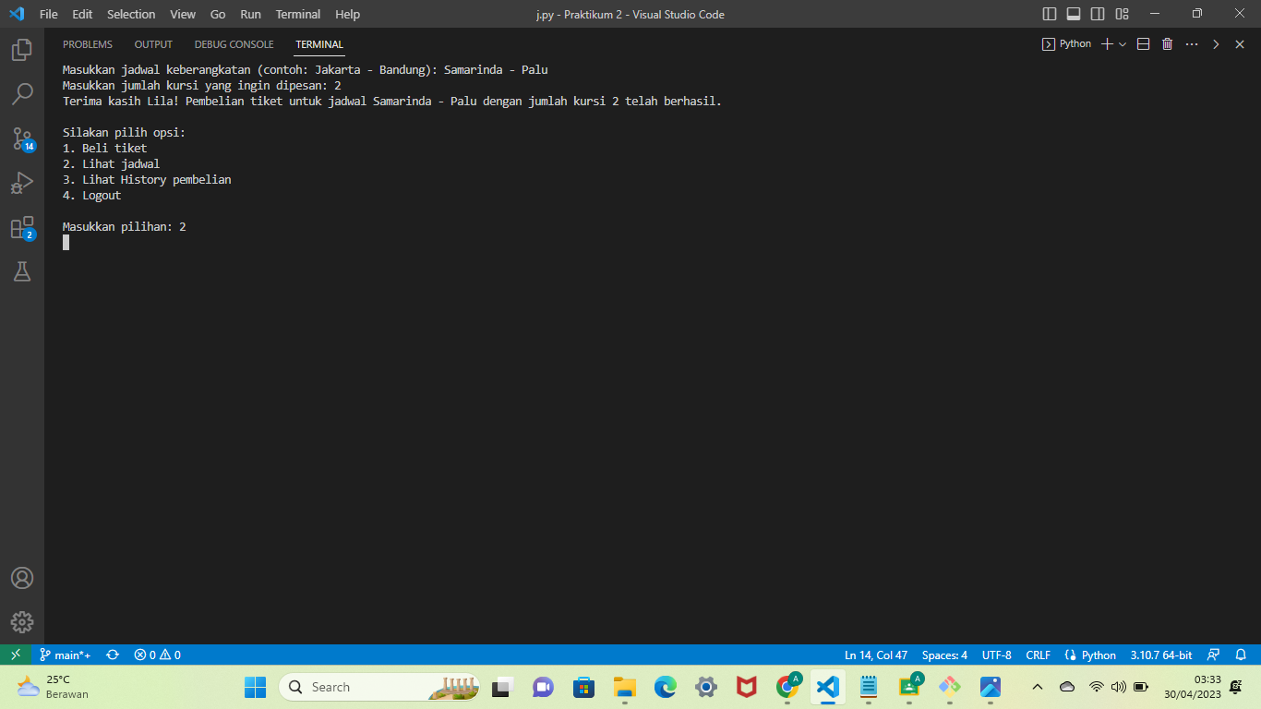This screenshot has height=709, width=1261.
Task: Kill the terminal with trash icon
Action: coord(1167,44)
